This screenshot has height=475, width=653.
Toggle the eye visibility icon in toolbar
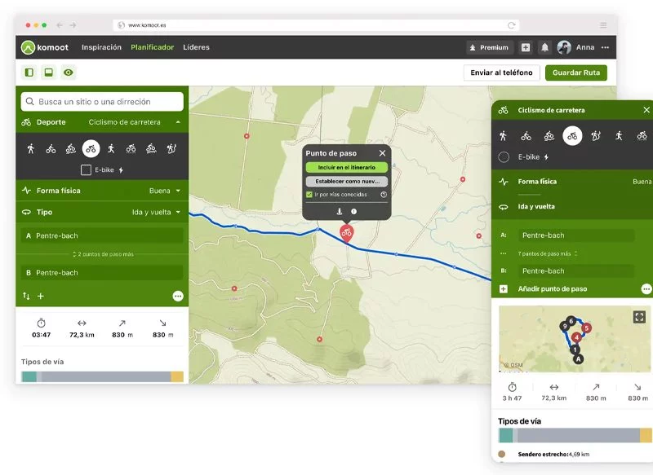(x=69, y=73)
